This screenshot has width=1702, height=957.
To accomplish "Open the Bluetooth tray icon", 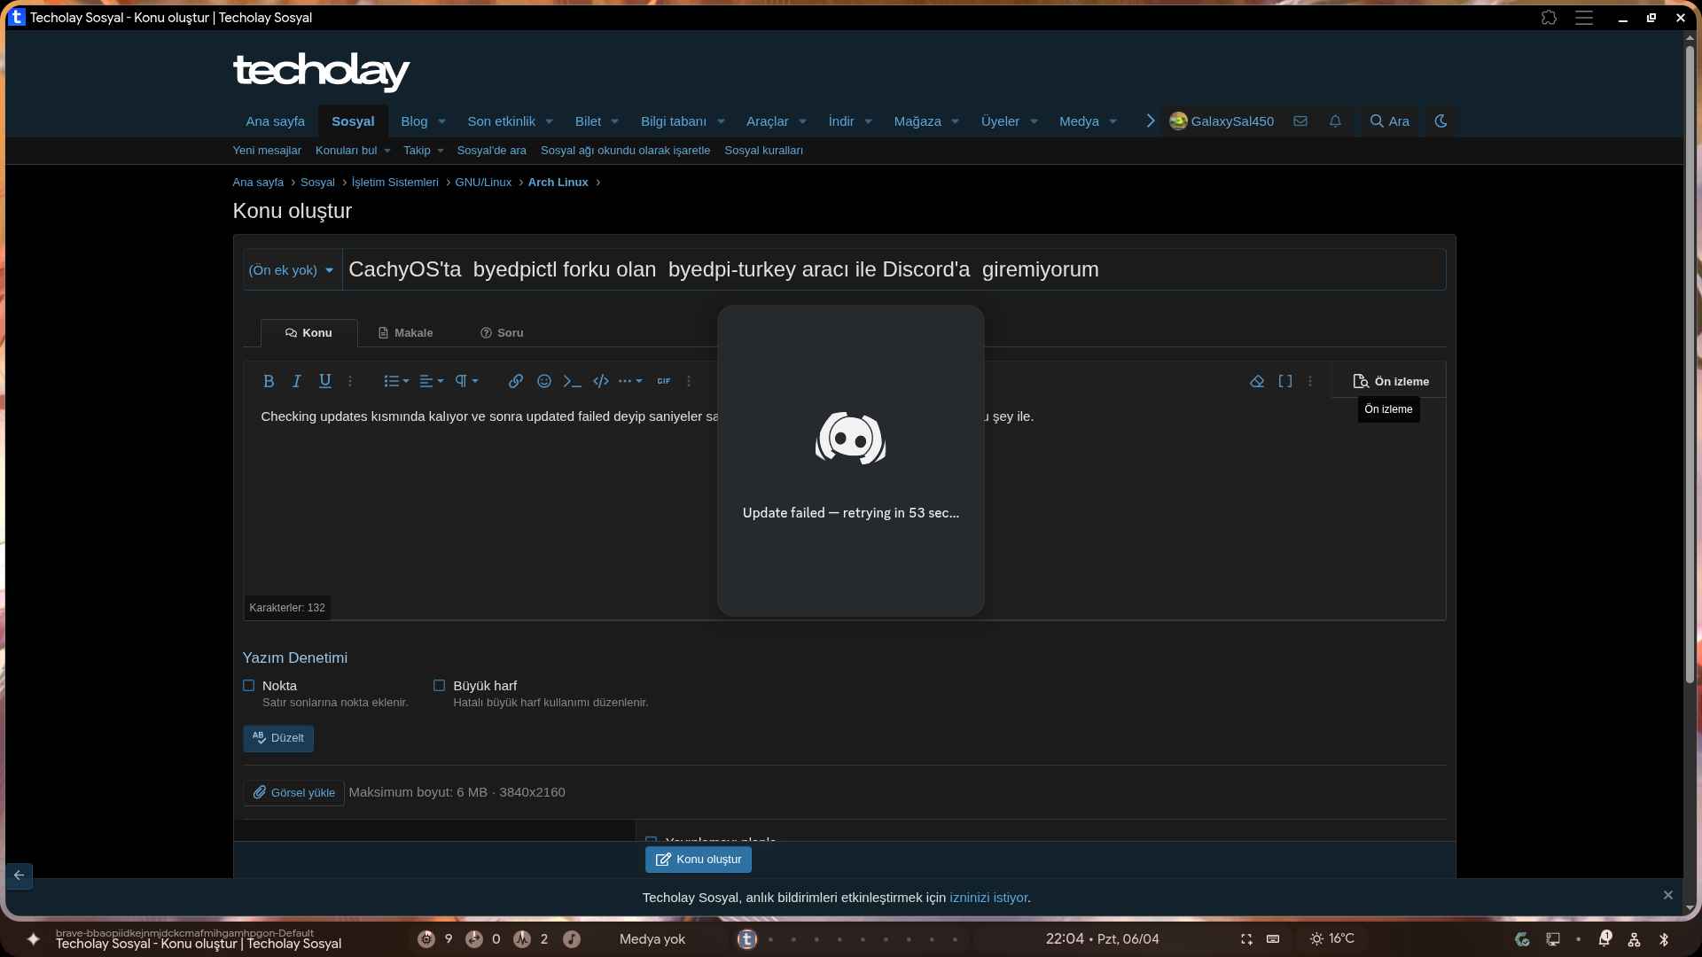I will [1664, 939].
